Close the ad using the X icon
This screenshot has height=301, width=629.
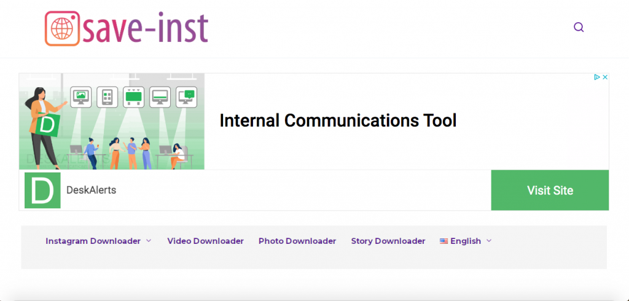pos(604,77)
